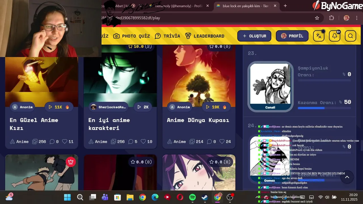
Task: Open SherlockedAs_ author profile
Action: (108, 107)
